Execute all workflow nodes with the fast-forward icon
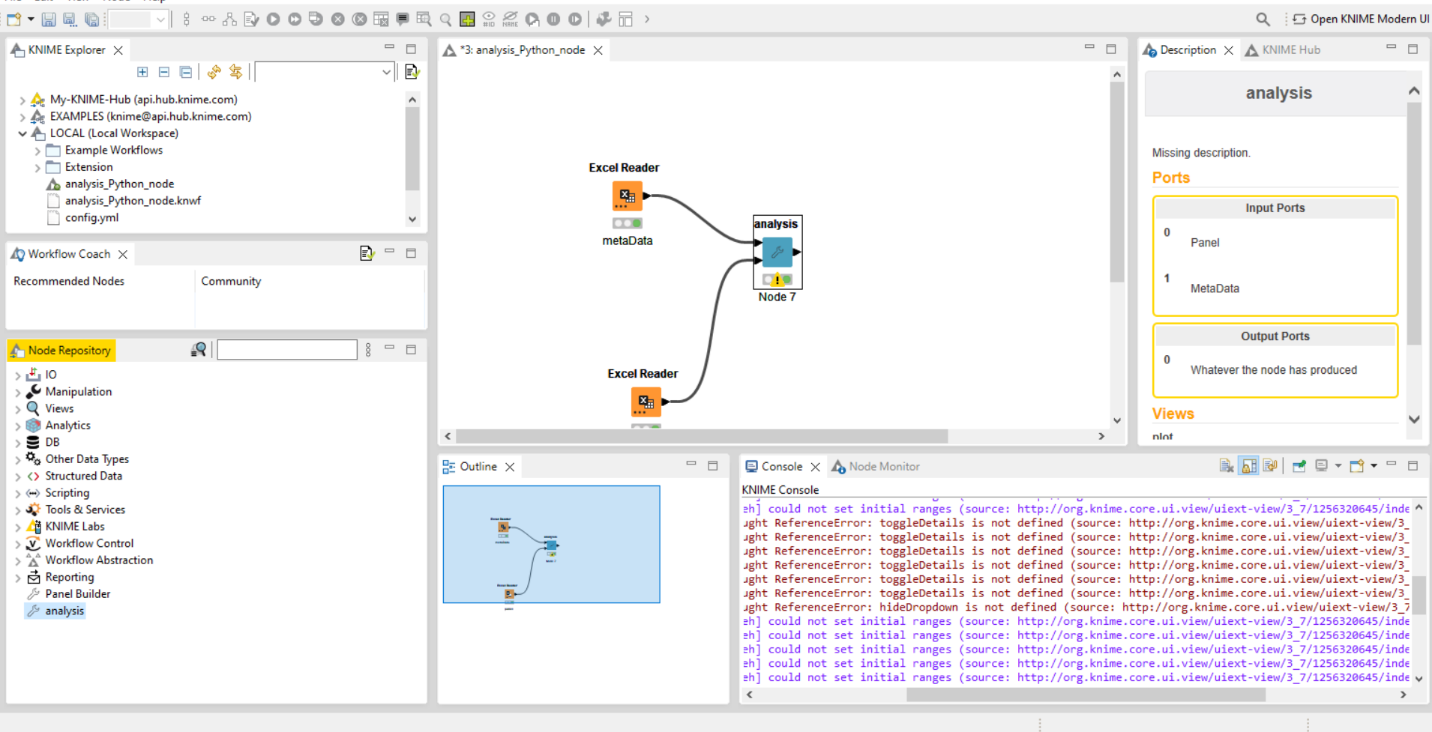 pyautogui.click(x=295, y=19)
